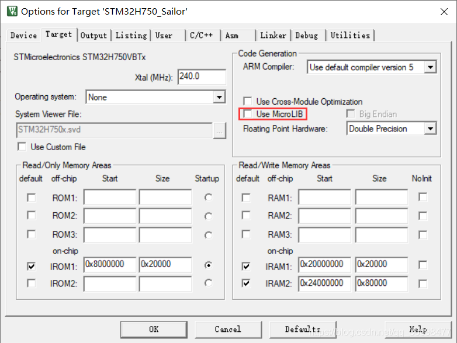This screenshot has width=457, height=343.
Task: Click the ROM1 Start address field
Action: point(110,197)
